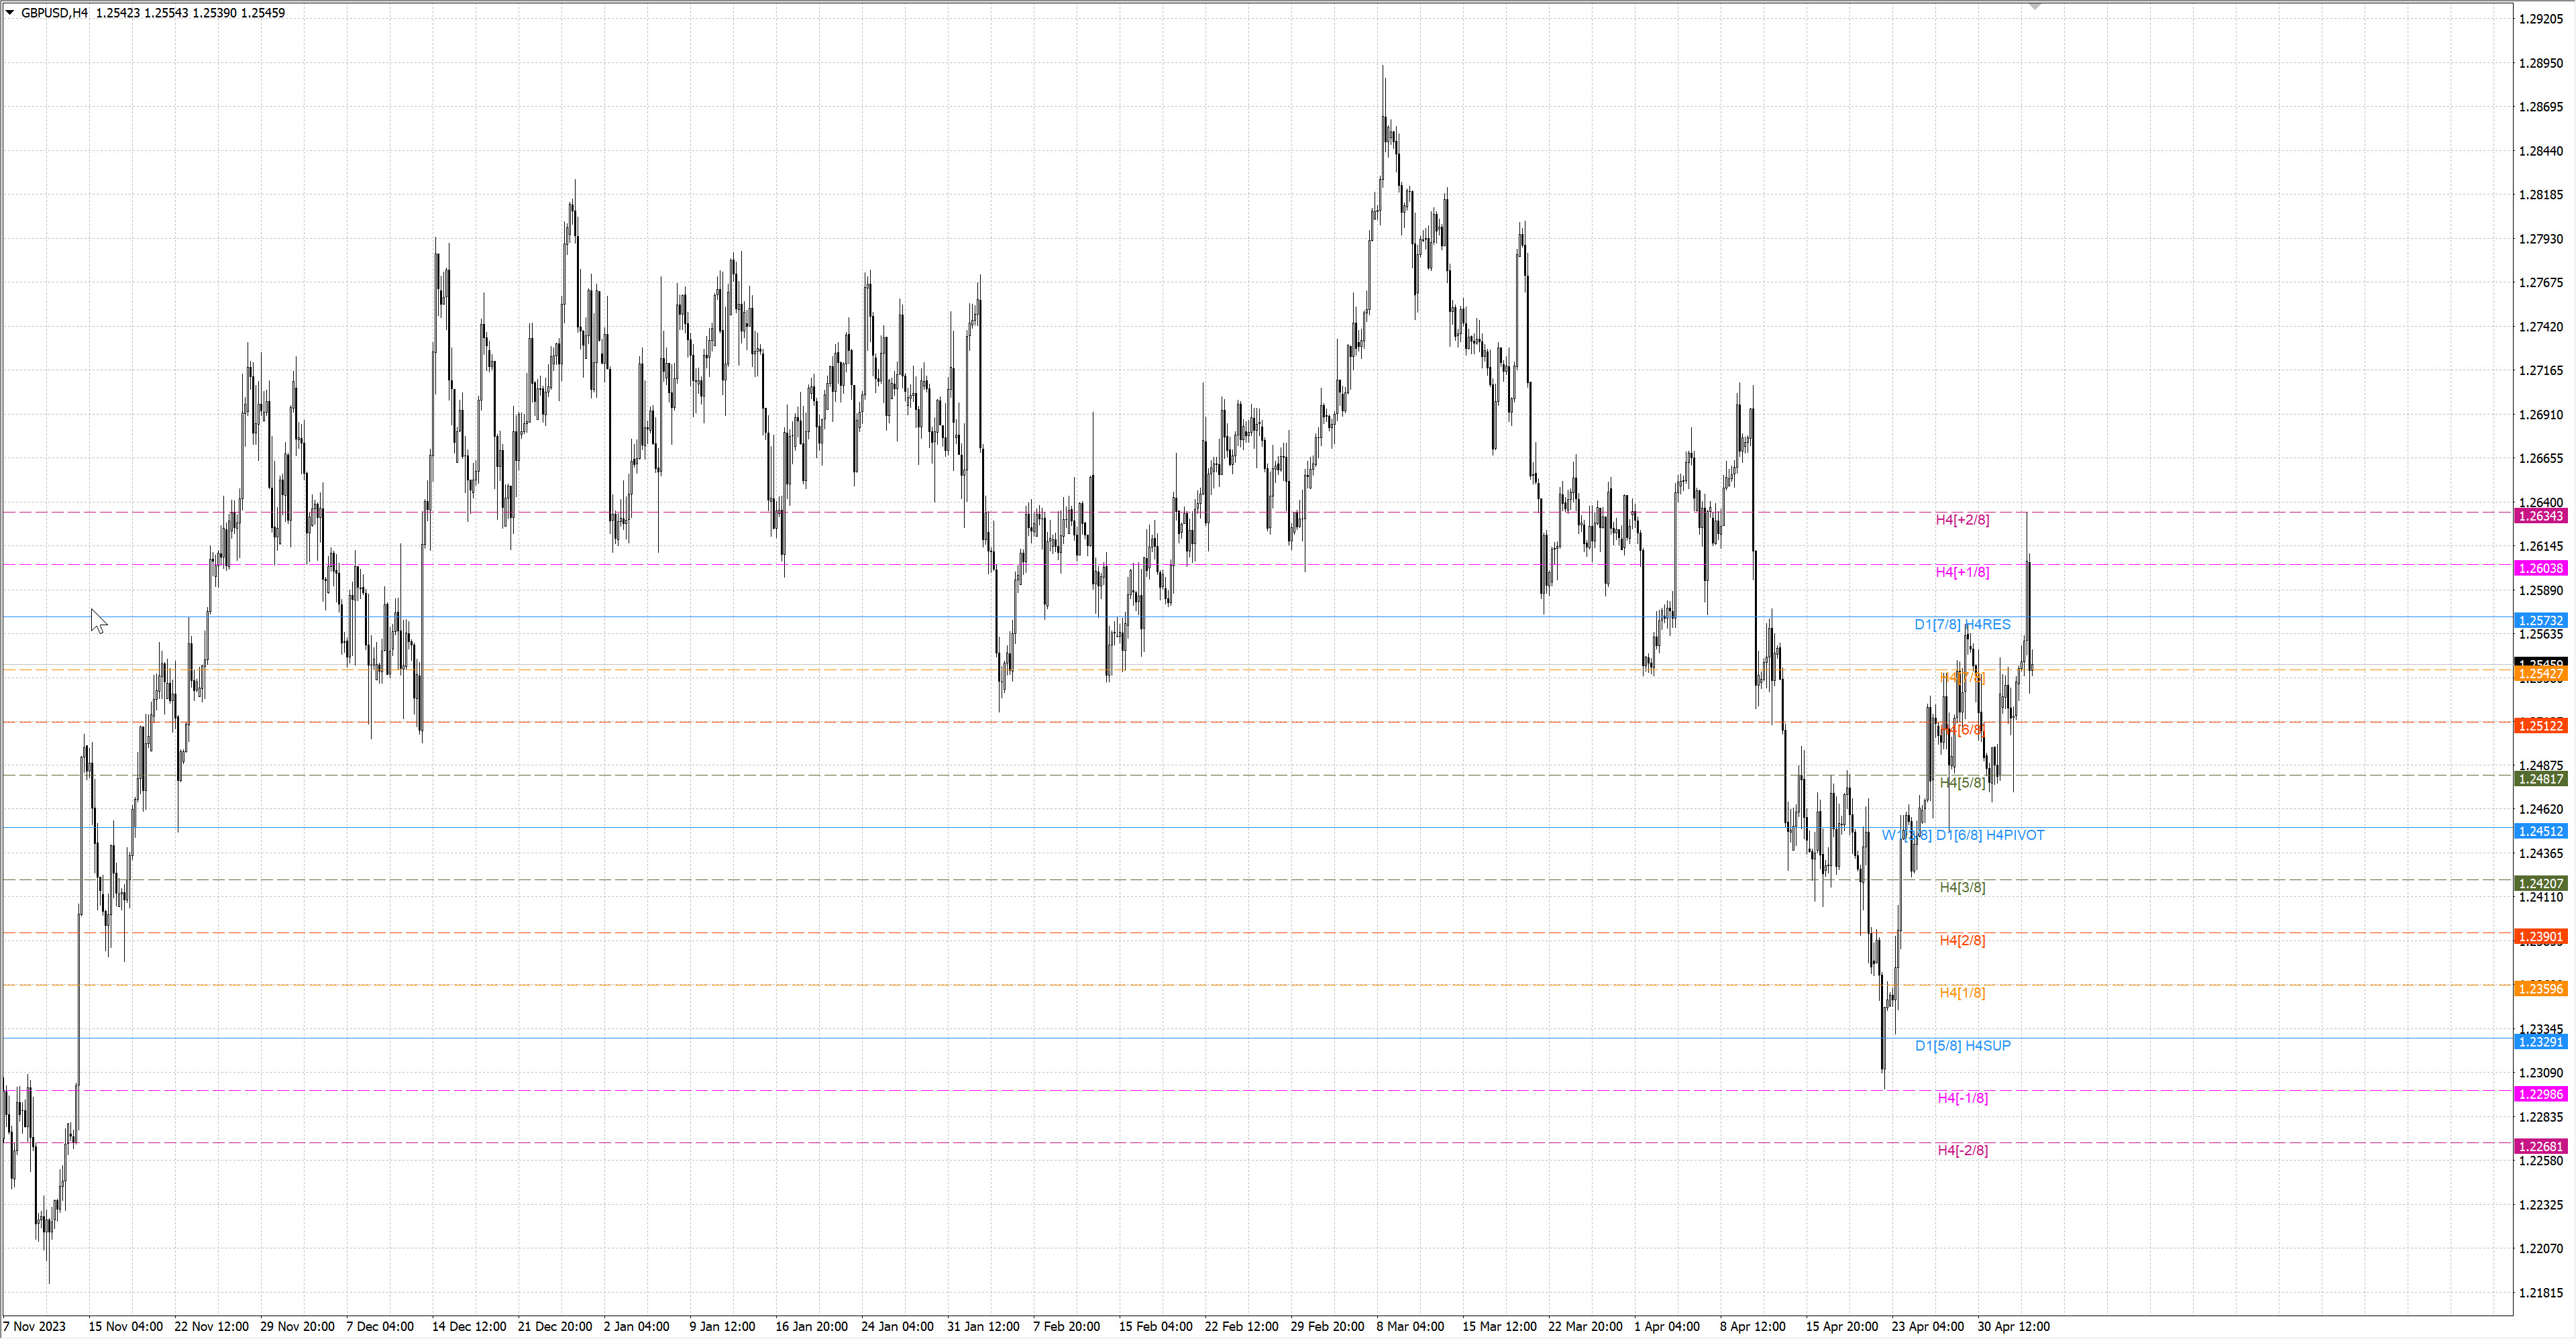Image resolution: width=2576 pixels, height=1339 pixels.
Task: Click the D1[7/8] H4RES line label
Action: pyautogui.click(x=1962, y=625)
